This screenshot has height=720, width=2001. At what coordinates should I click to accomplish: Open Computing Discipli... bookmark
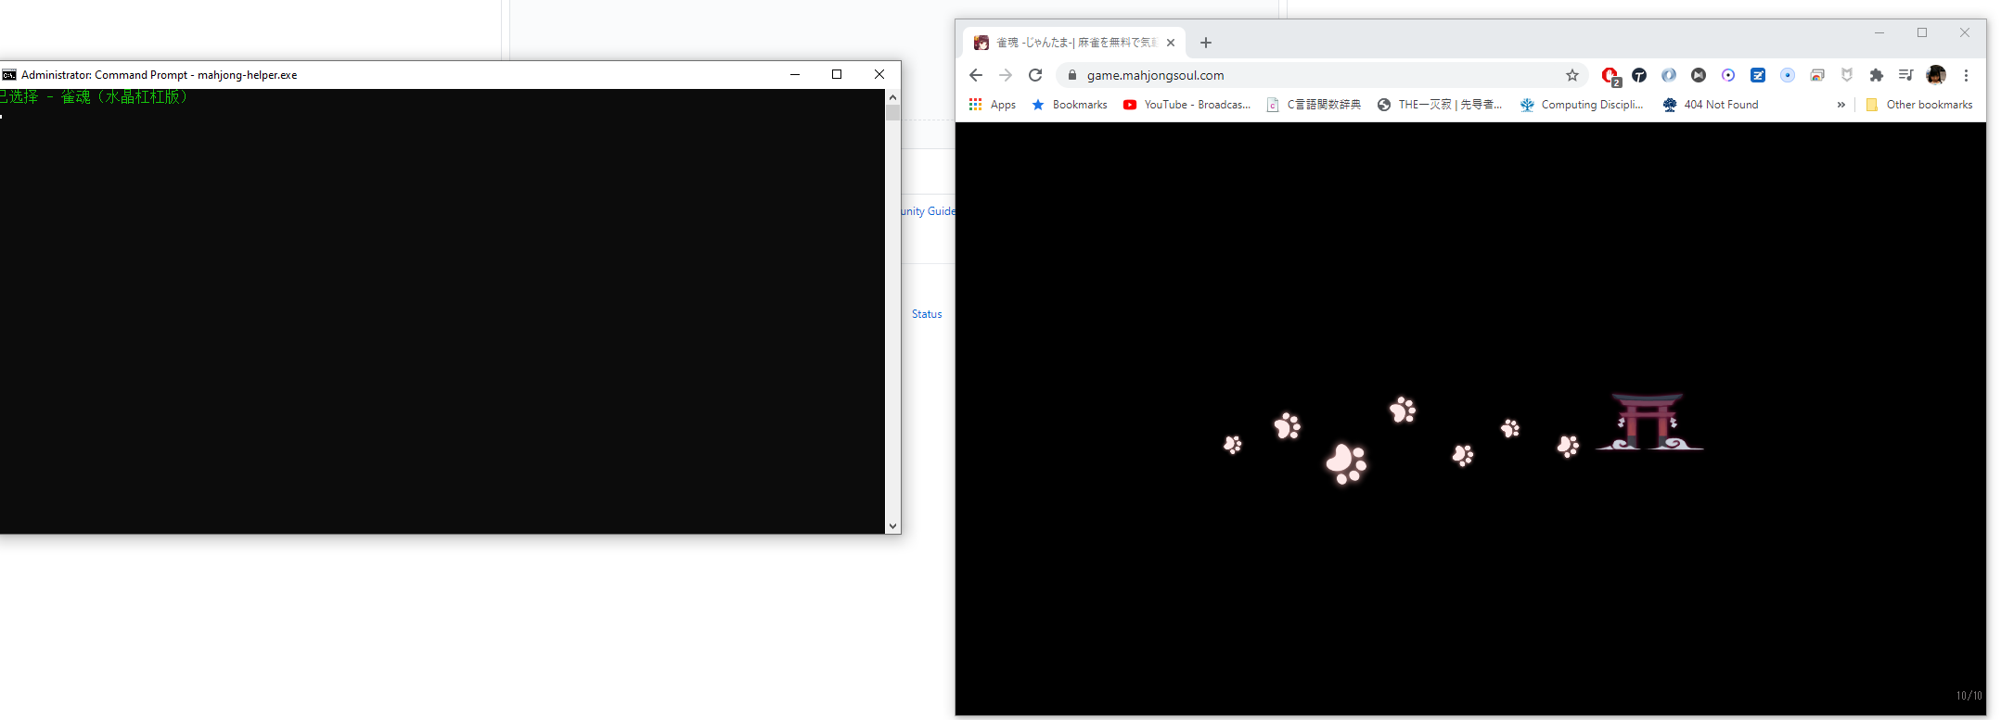(x=1582, y=105)
